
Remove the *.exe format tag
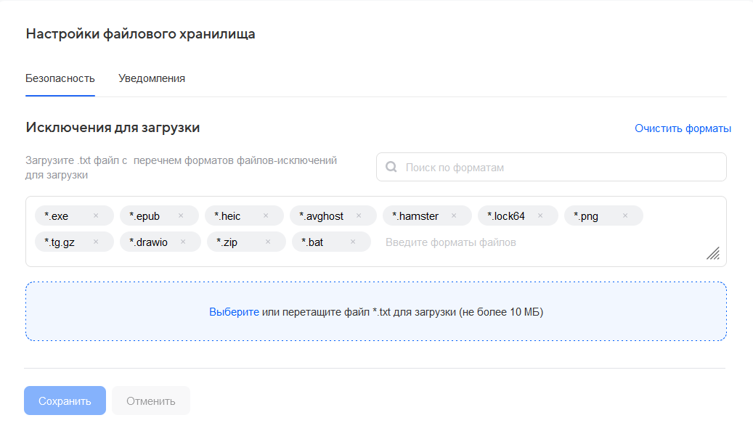click(96, 216)
